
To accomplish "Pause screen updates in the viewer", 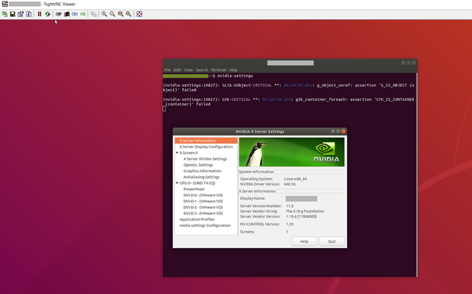I will [x=40, y=14].
